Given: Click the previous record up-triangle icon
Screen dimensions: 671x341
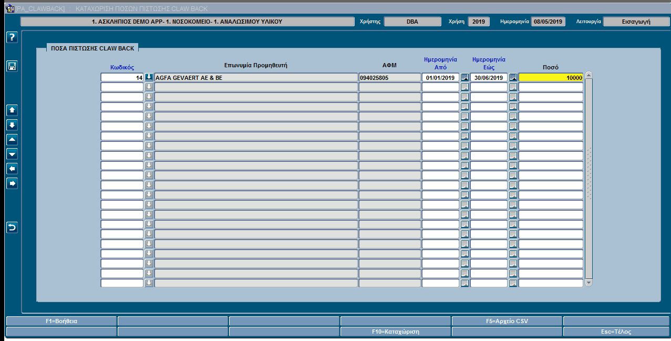Looking at the screenshot, I should pos(12,139).
